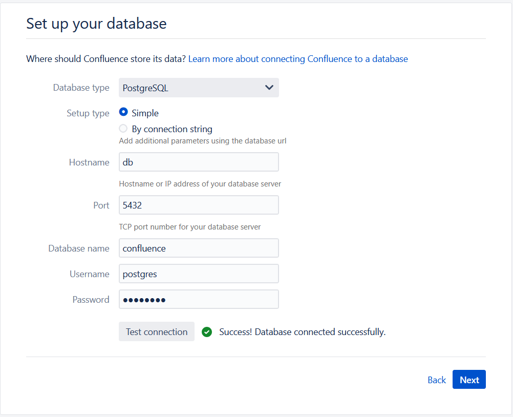Screen dimensions: 513x417
Task: Click the Set up your database heading
Action: [x=96, y=24]
